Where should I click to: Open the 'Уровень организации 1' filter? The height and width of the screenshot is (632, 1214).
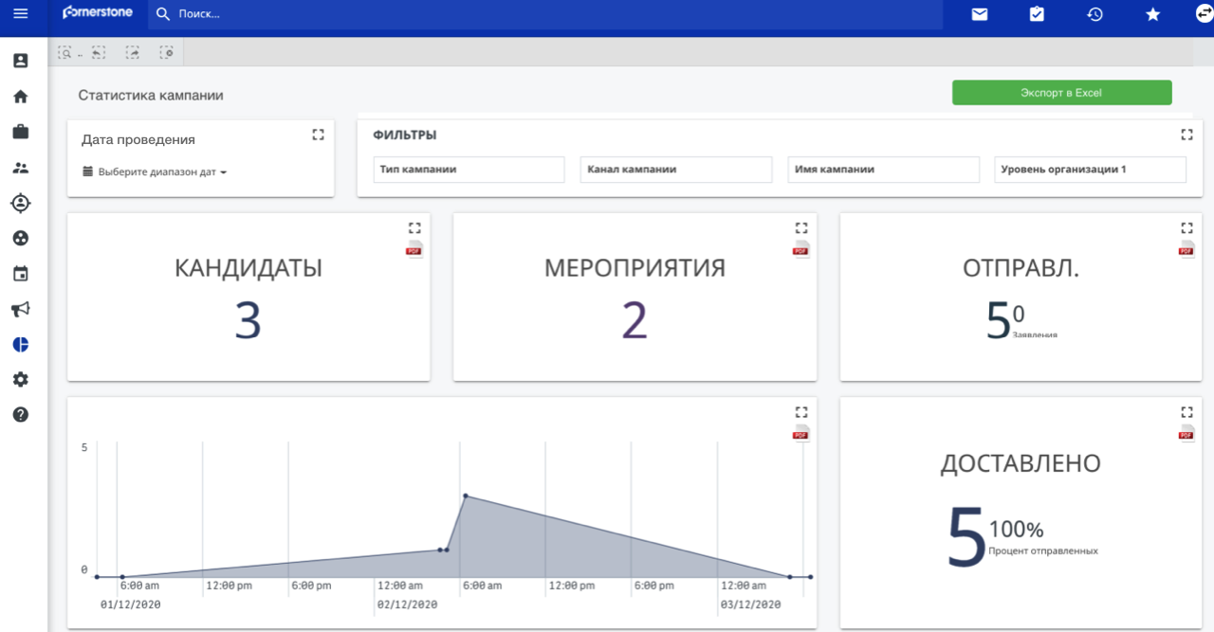click(x=1090, y=170)
